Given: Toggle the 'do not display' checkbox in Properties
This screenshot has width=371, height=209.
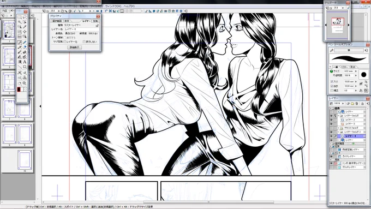Looking at the screenshot, I should pos(84,41).
